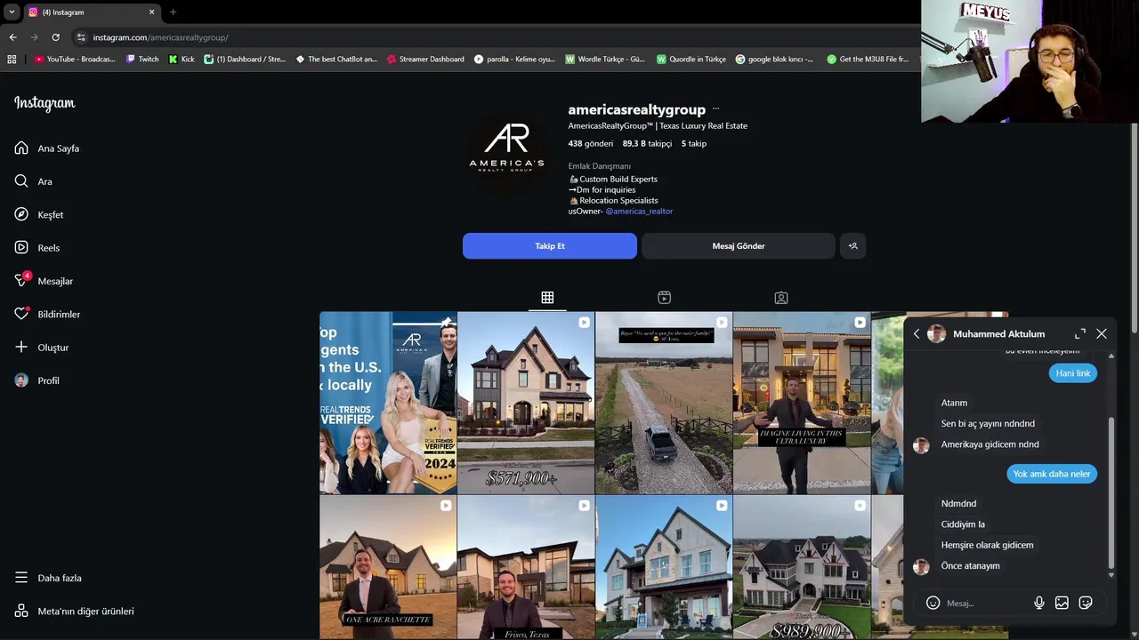Open Profil in sidebar
This screenshot has height=640, width=1139.
pyautogui.click(x=37, y=380)
